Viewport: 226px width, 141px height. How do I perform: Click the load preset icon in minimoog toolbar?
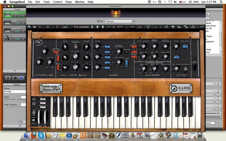29,27
